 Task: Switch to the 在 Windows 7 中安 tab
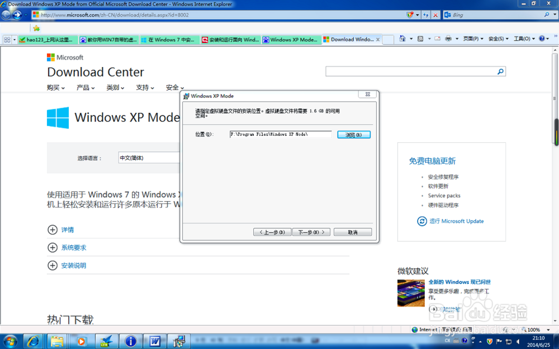point(169,40)
